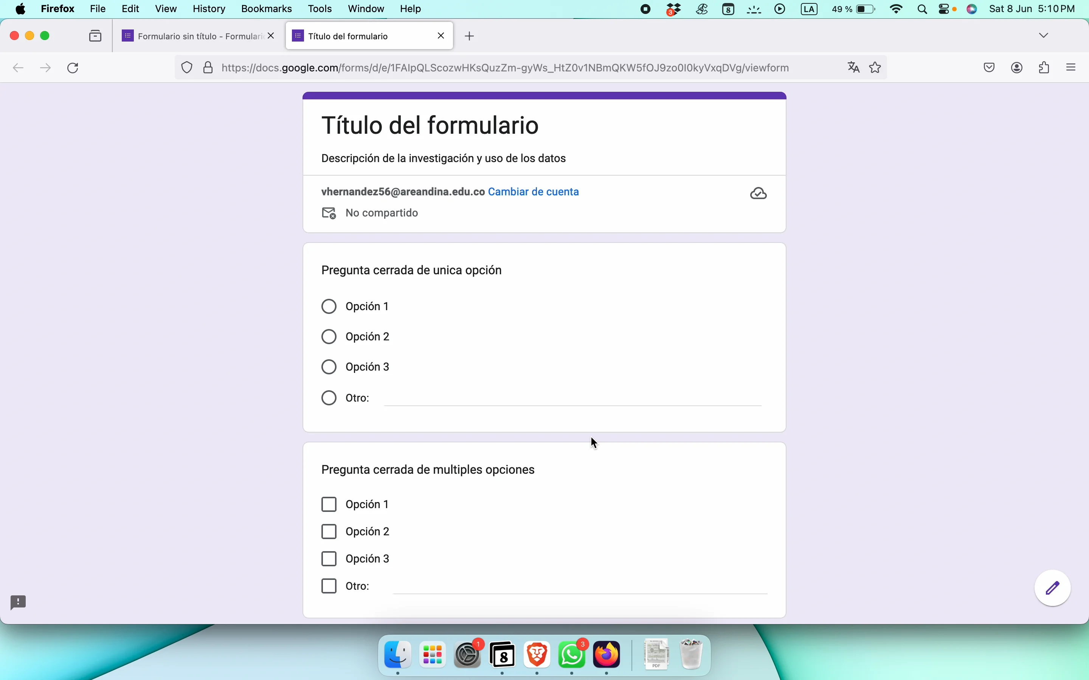Viewport: 1089px width, 680px height.
Task: Open the Firefox hamburger application menu
Action: coord(1073,68)
